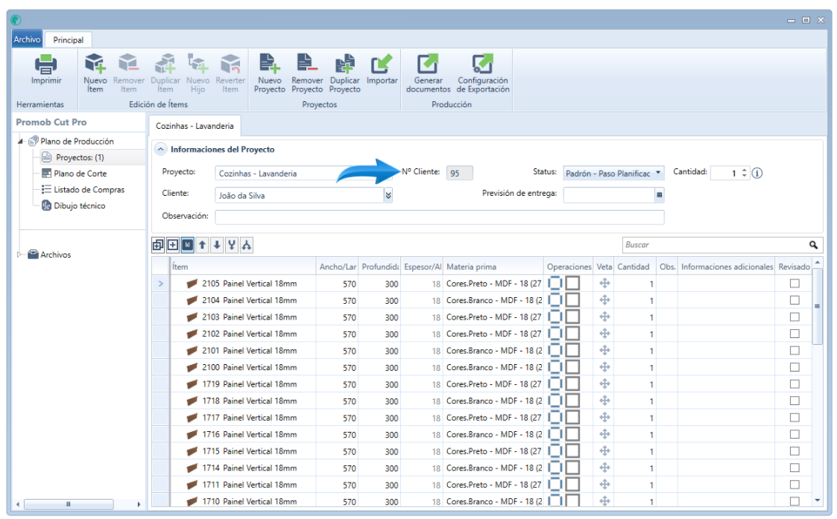Image resolution: width=837 pixels, height=519 pixels.
Task: Click the row indicator arrow for item 2105
Action: [161, 283]
